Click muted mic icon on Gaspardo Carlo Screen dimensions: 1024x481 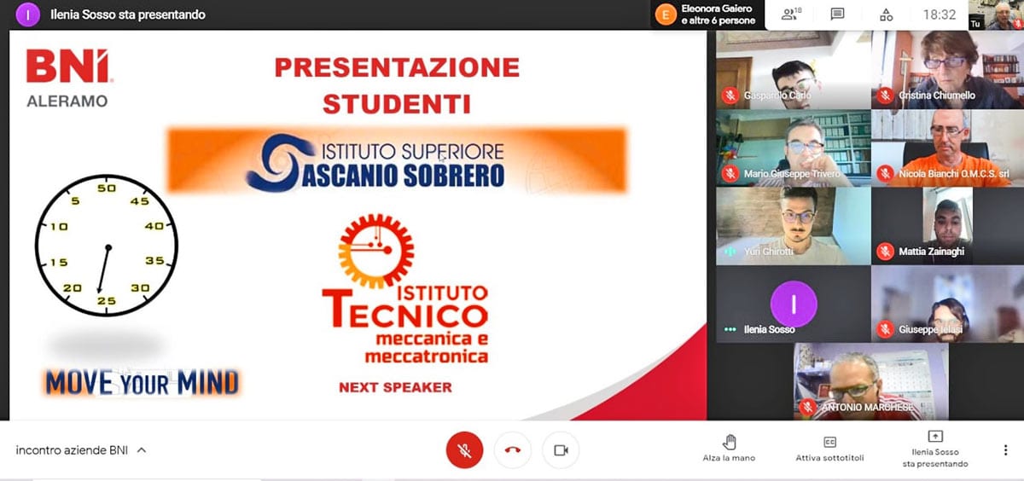[730, 96]
